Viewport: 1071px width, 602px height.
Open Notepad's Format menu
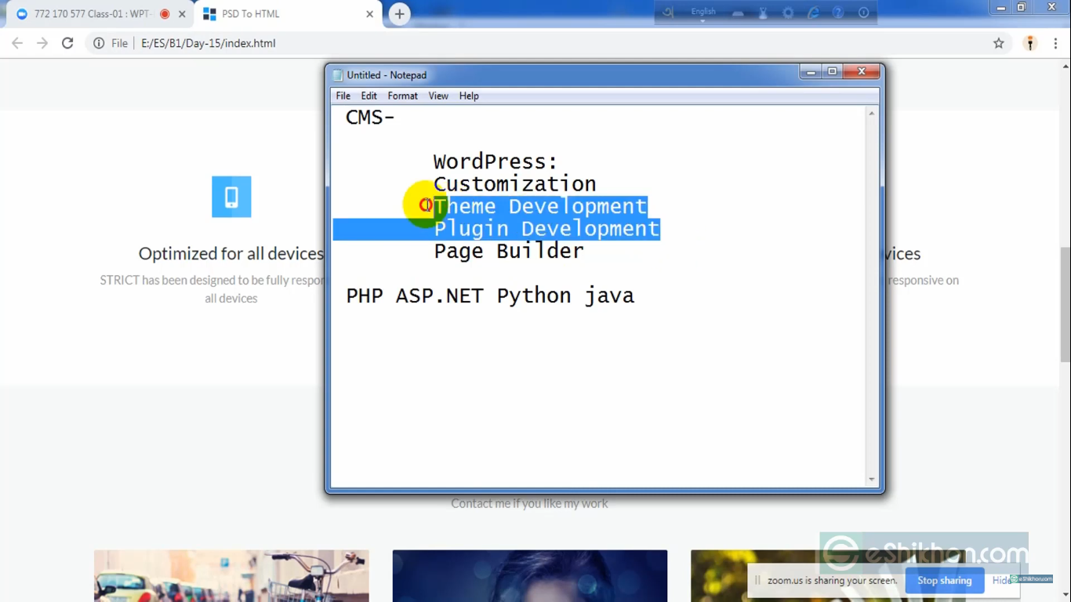(x=402, y=96)
